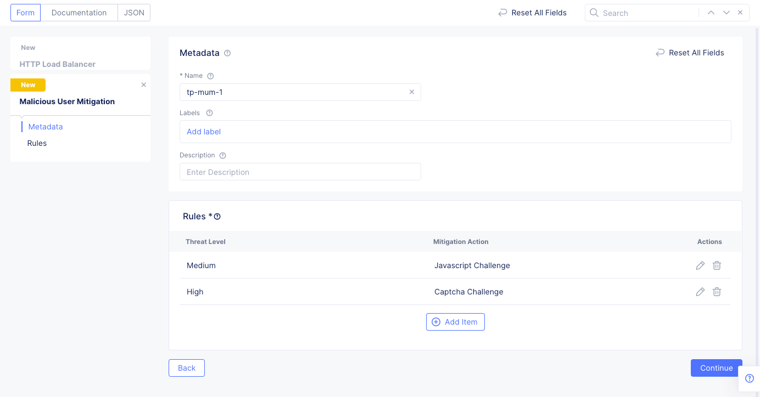Open the floating help widget
The width and height of the screenshot is (760, 397).
click(749, 378)
